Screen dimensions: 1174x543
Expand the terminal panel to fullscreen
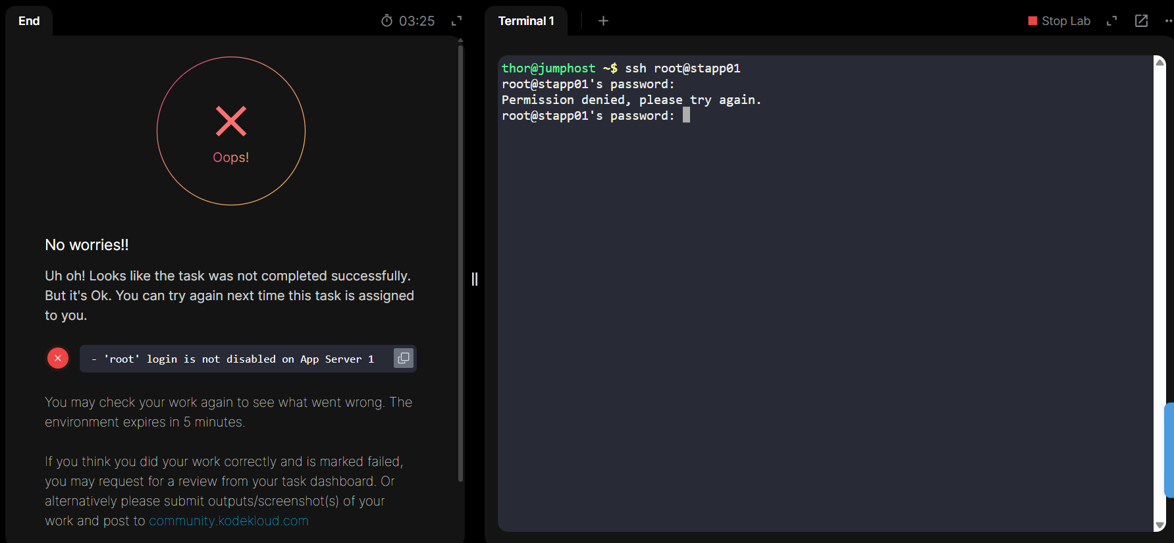(1112, 21)
